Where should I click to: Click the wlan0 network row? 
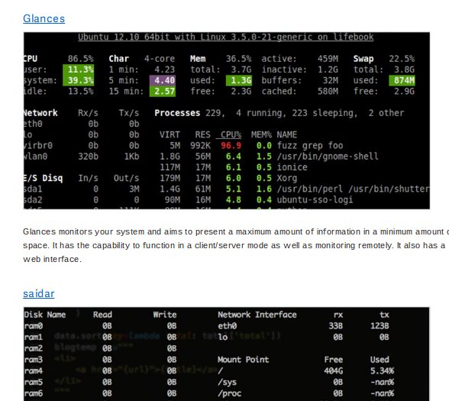[x=81, y=157]
